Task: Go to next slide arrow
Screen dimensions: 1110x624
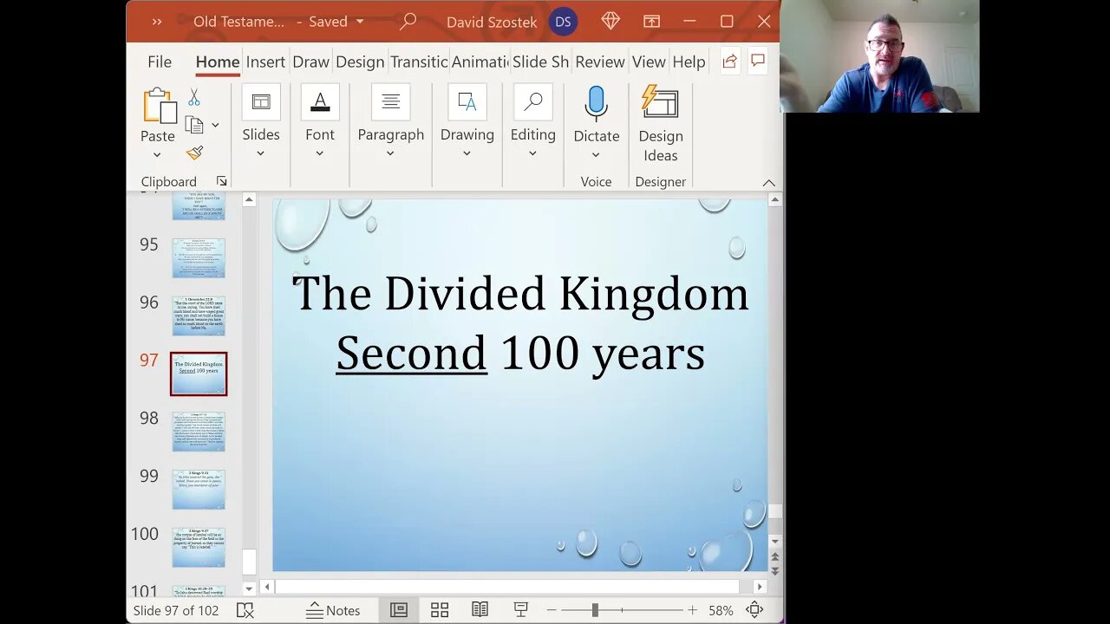Action: tap(775, 570)
